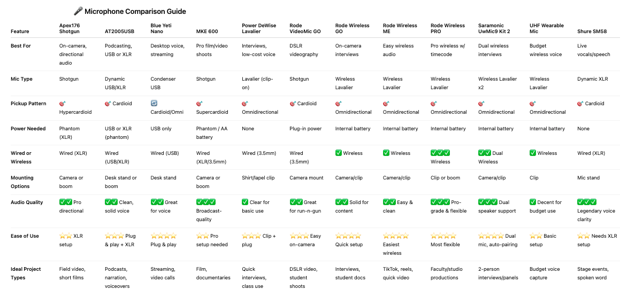Click the double checkmarks next to Dual Wireless
The image size is (635, 305).
484,153
